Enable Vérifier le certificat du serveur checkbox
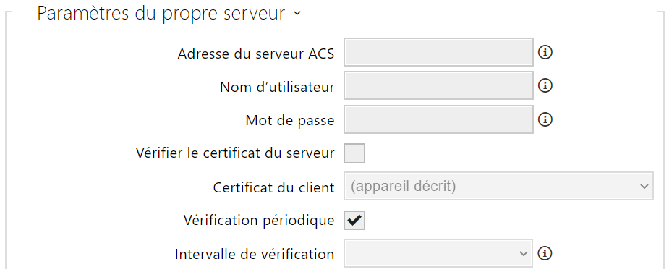 pyautogui.click(x=354, y=153)
